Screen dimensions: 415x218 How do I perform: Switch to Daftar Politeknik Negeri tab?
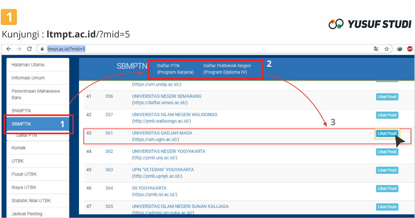227,69
